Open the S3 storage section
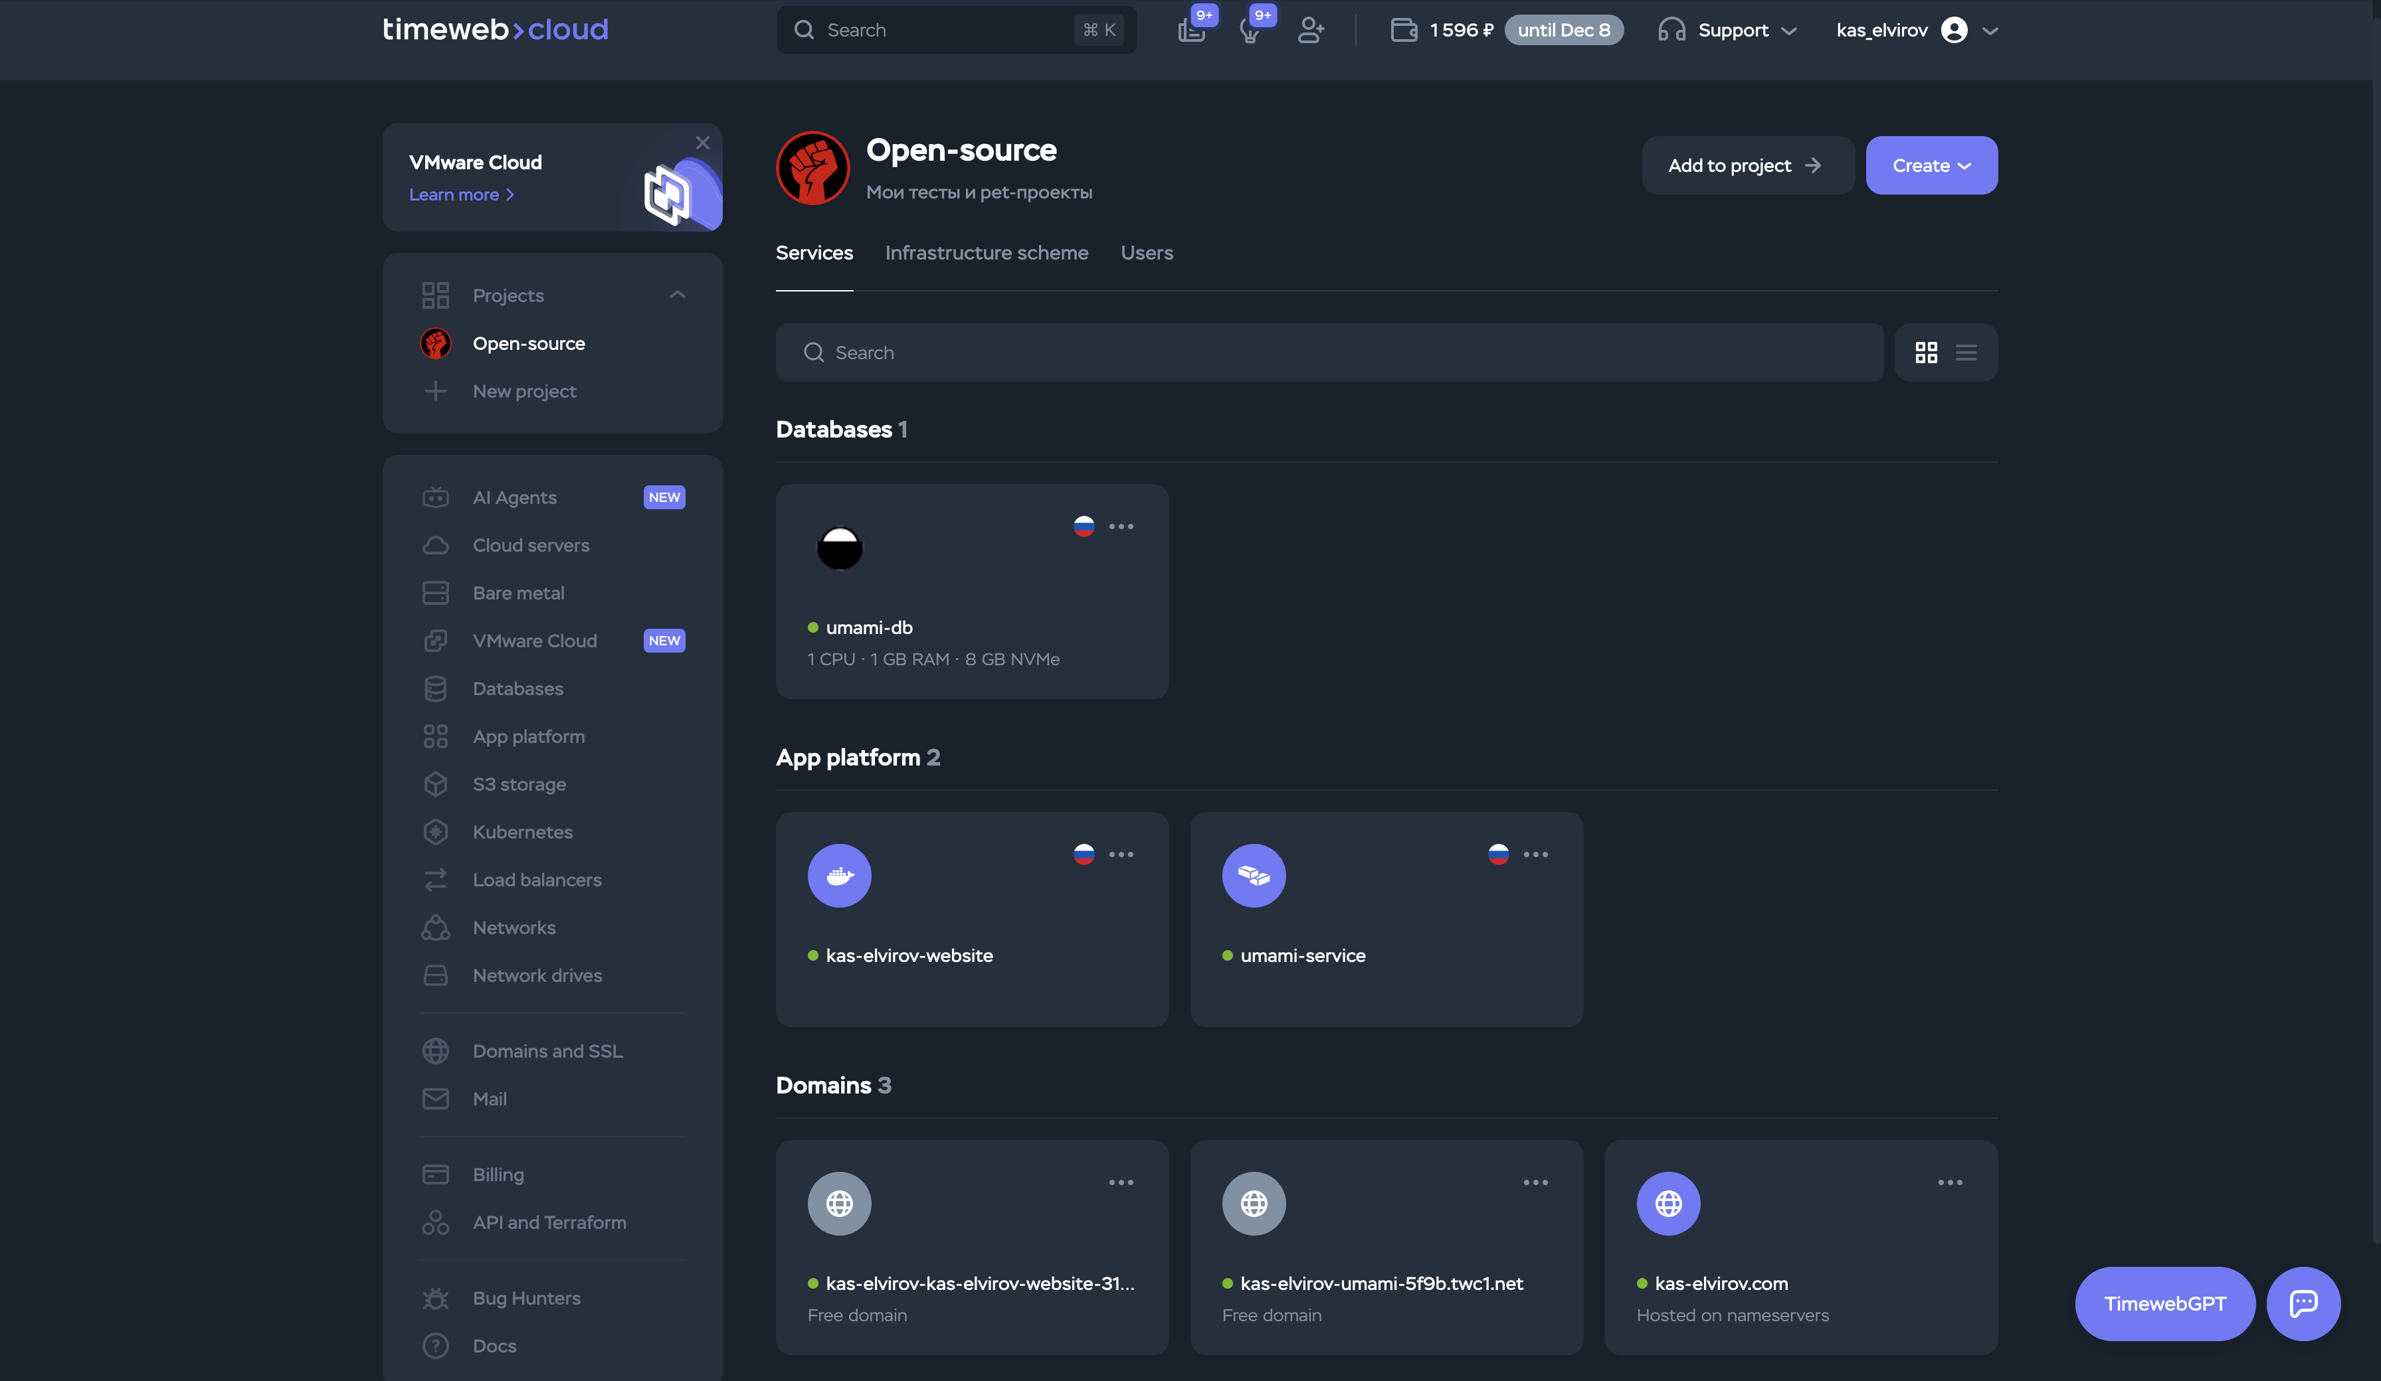The width and height of the screenshot is (2381, 1381). point(519,784)
